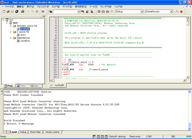Collapse the C source file folder
Viewport: 192px width, 139px height.
point(11,32)
